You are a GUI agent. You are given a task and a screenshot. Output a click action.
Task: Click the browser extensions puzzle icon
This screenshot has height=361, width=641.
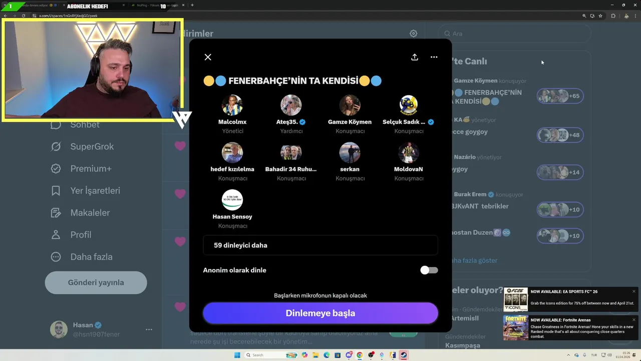click(x=613, y=16)
